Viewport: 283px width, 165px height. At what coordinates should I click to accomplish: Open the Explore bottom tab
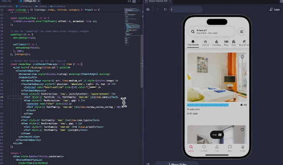pos(191,148)
